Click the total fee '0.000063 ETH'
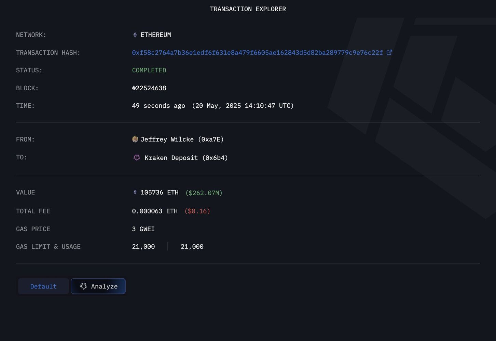496x341 pixels. click(x=155, y=211)
